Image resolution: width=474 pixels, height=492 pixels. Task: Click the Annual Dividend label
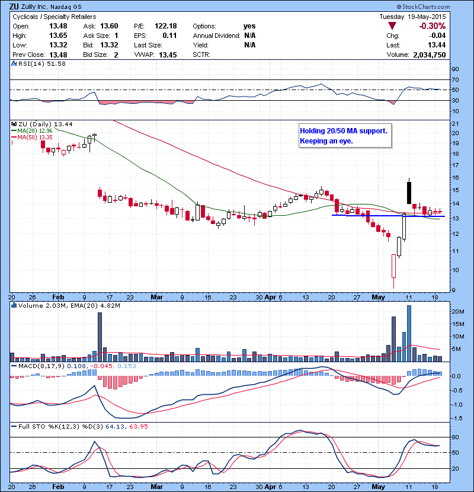[216, 36]
